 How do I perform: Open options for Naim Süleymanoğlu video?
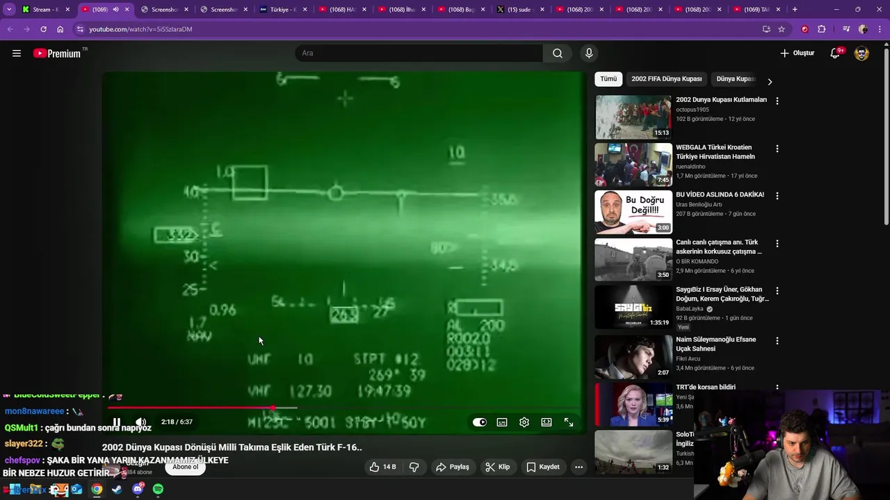pyautogui.click(x=777, y=341)
